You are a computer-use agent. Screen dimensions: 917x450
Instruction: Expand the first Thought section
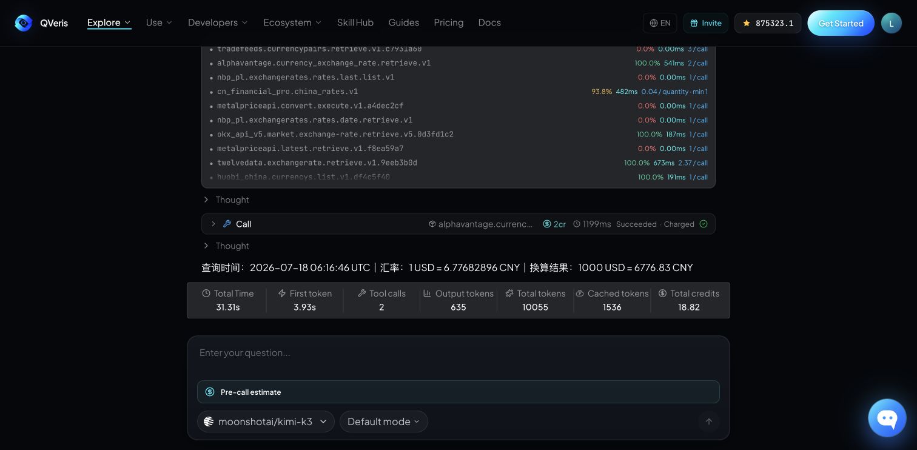(226, 200)
